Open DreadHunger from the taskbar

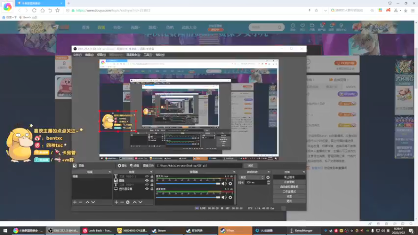303,231
